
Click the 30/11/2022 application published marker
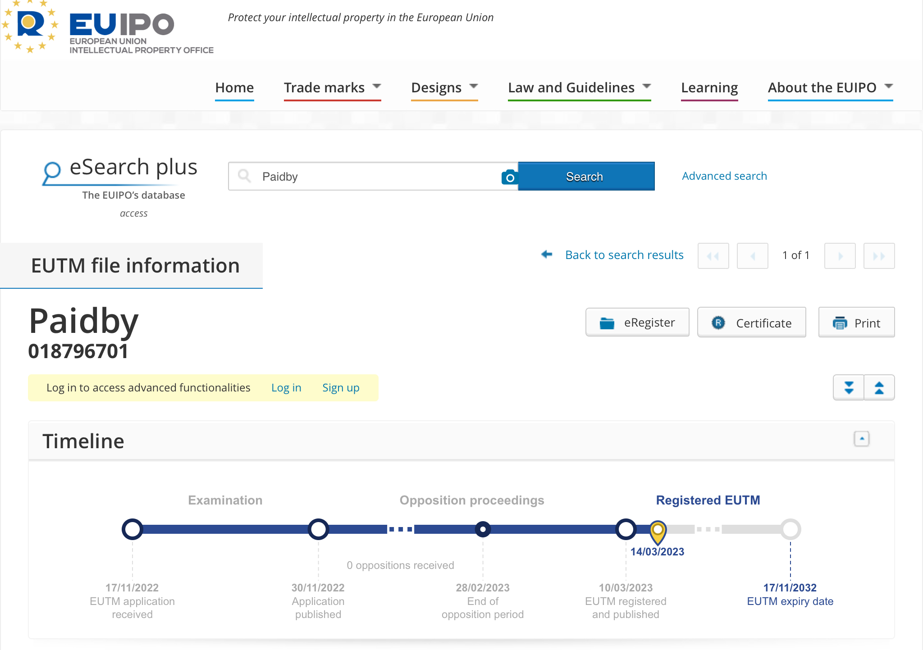(x=318, y=529)
